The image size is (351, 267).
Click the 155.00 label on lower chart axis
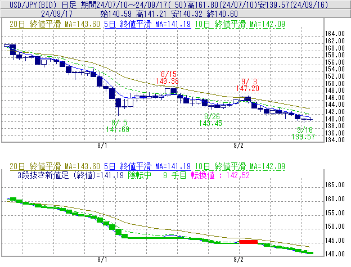(x=335, y=213)
